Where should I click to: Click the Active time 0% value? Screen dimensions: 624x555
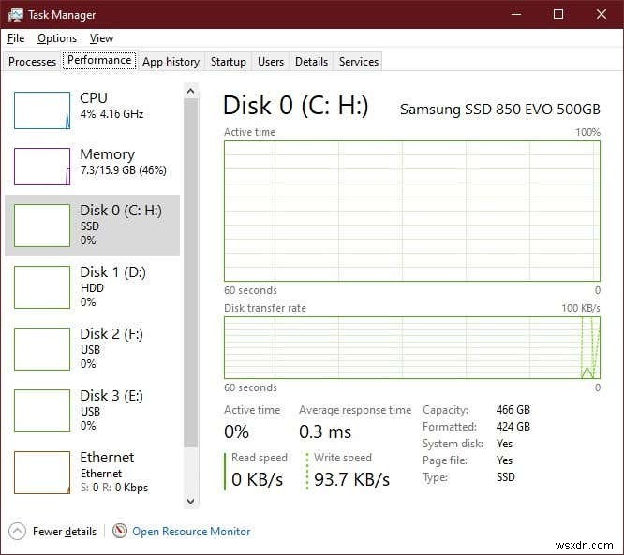tap(236, 431)
